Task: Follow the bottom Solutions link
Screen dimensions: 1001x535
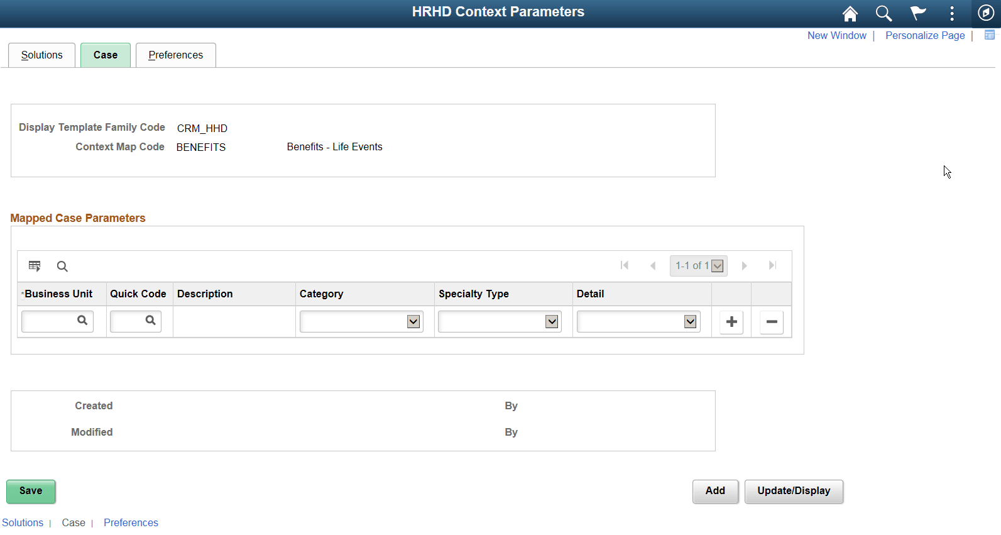Action: coord(23,523)
